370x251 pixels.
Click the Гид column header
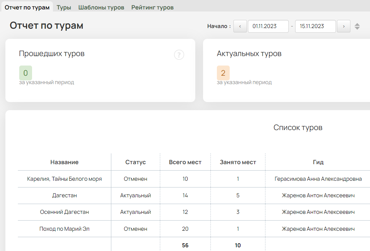pyautogui.click(x=318, y=162)
